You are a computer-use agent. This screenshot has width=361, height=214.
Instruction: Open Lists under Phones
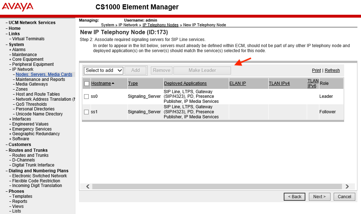[x=17, y=211]
